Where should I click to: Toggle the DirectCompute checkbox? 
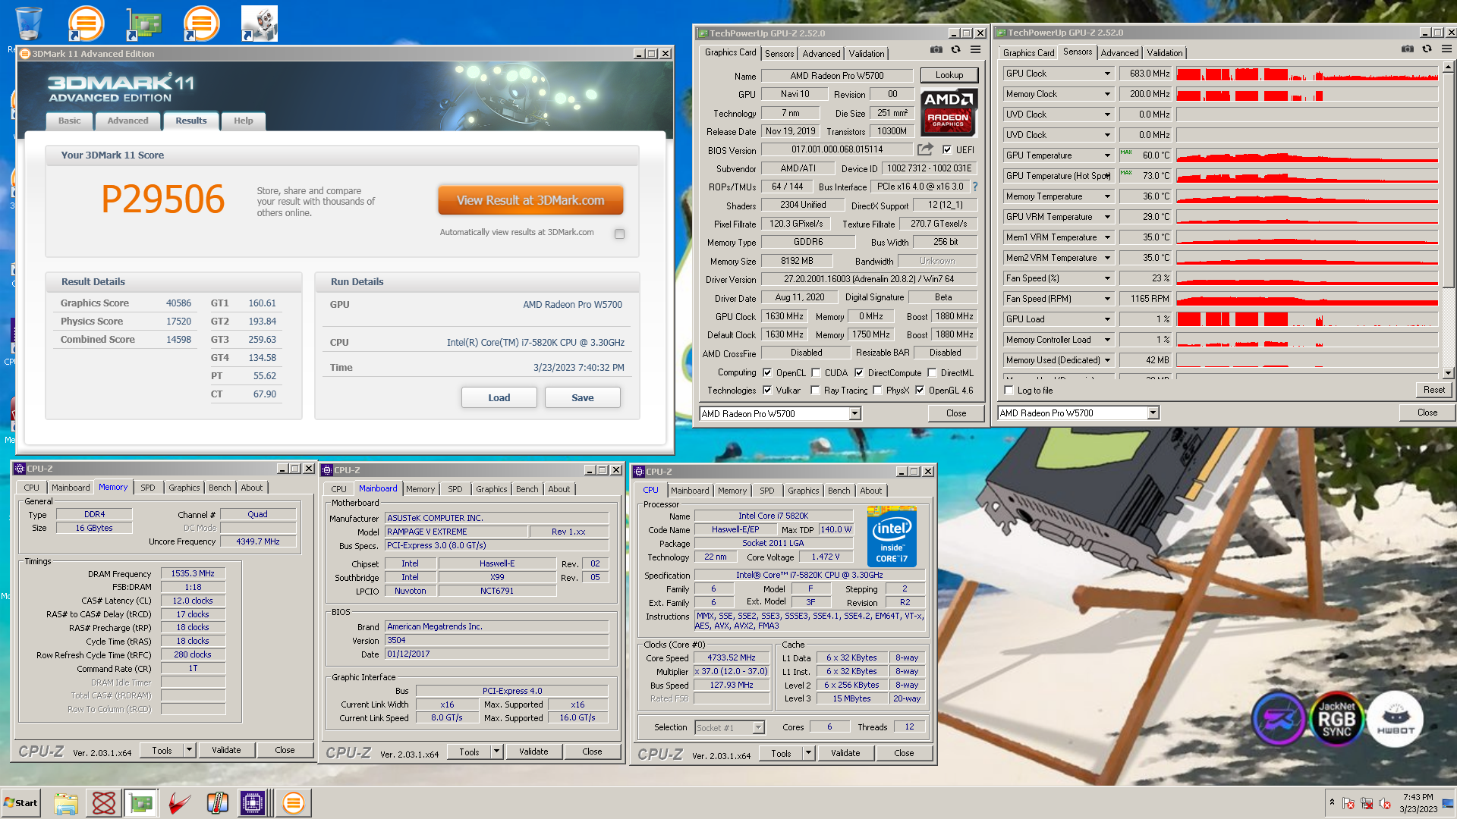[x=859, y=373]
